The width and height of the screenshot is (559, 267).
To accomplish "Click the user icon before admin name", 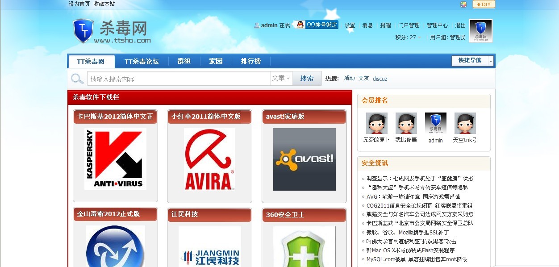I will 257,25.
